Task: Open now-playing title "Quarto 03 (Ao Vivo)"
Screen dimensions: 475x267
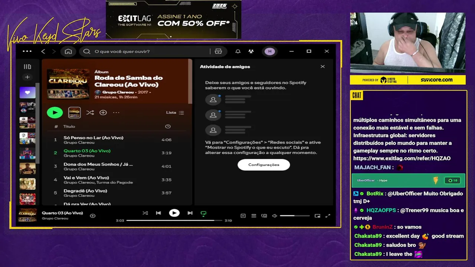Action: [62, 213]
